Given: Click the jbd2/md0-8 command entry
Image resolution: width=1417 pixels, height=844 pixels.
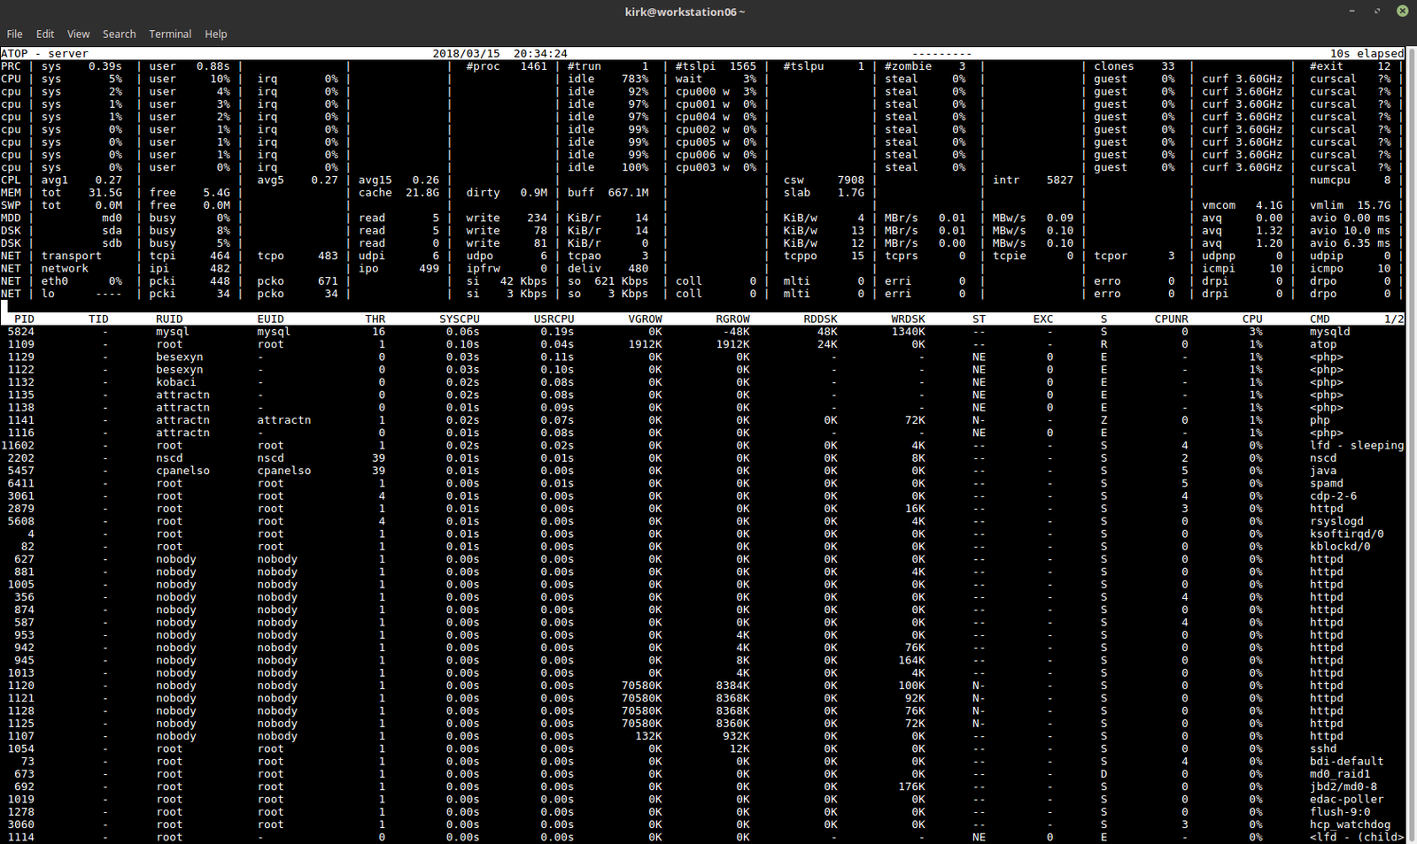Looking at the screenshot, I should point(1343,786).
